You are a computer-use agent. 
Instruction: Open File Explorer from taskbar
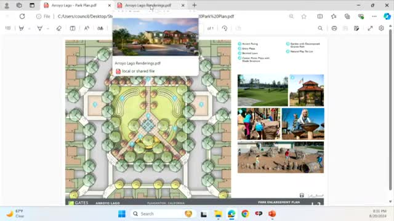(218, 214)
